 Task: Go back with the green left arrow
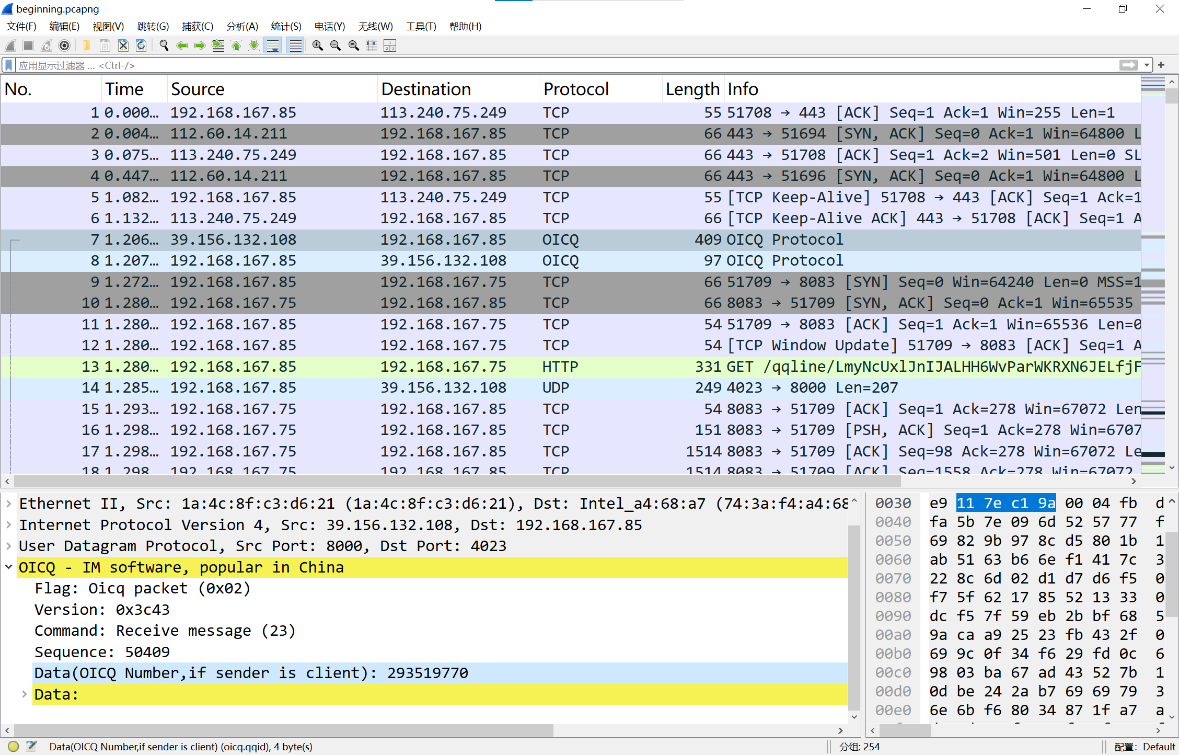[x=182, y=46]
